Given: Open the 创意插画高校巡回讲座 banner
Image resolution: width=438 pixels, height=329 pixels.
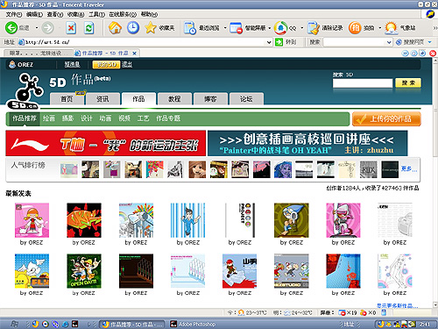Looking at the screenshot, I should tap(307, 143).
